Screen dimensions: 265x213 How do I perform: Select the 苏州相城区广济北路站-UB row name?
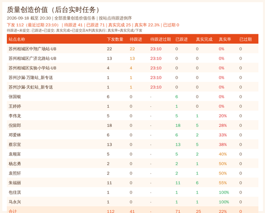coord(32,58)
